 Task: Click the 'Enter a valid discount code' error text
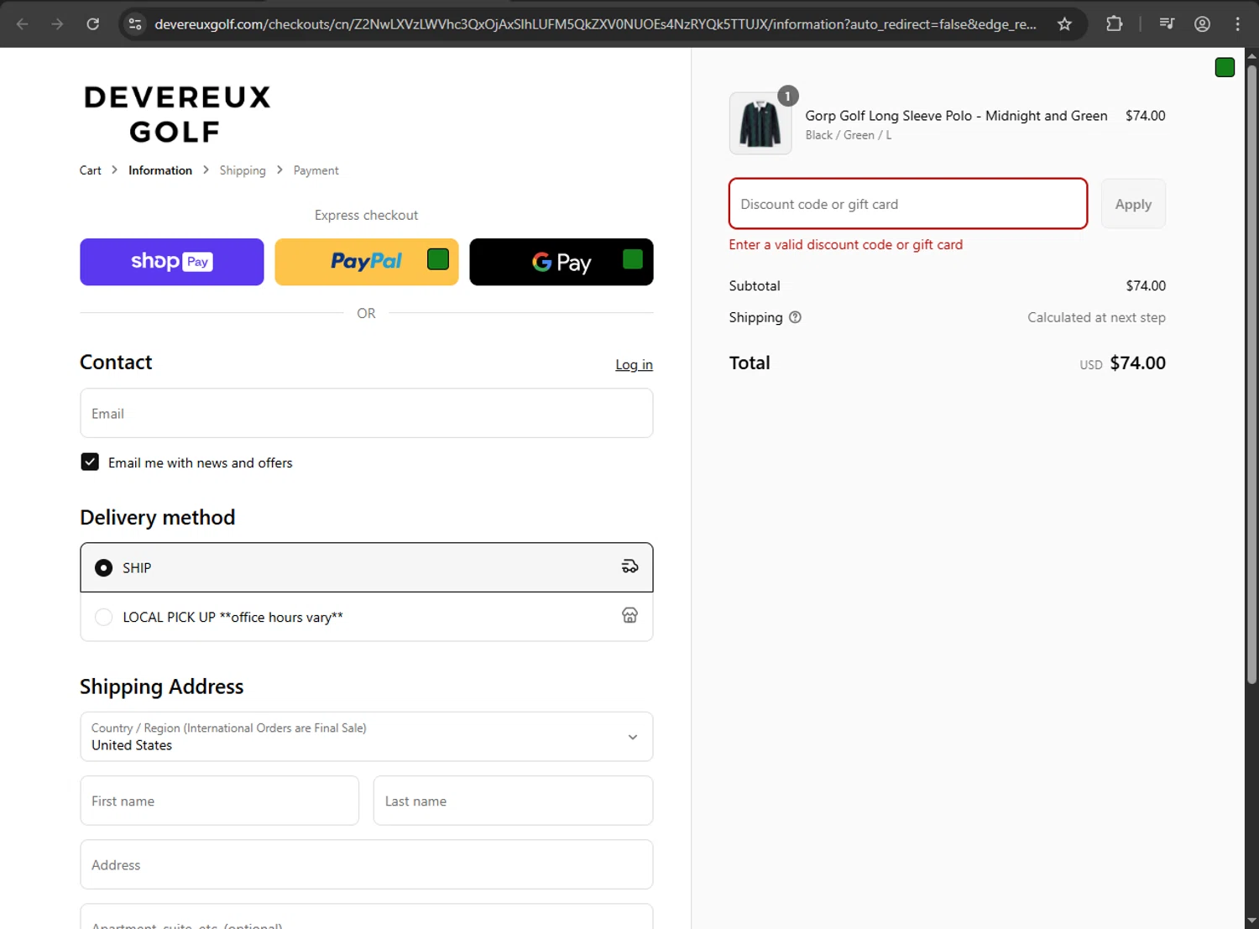pos(846,244)
